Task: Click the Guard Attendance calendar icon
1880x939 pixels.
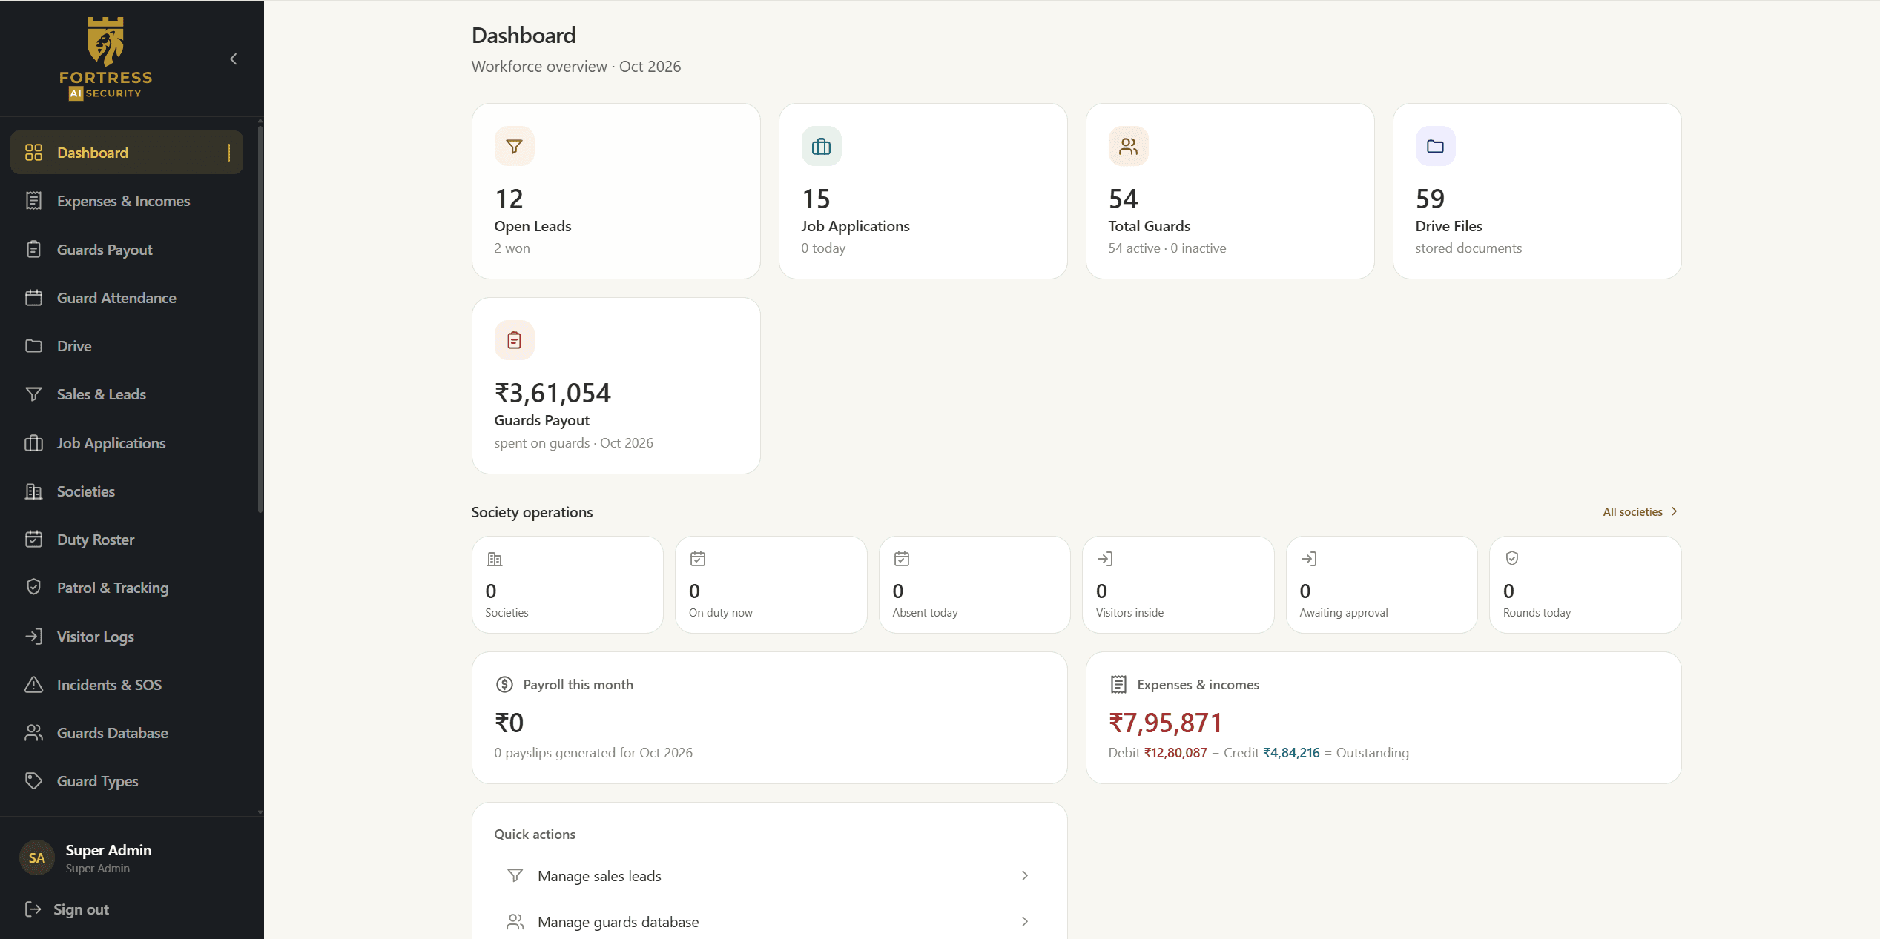Action: 33,298
